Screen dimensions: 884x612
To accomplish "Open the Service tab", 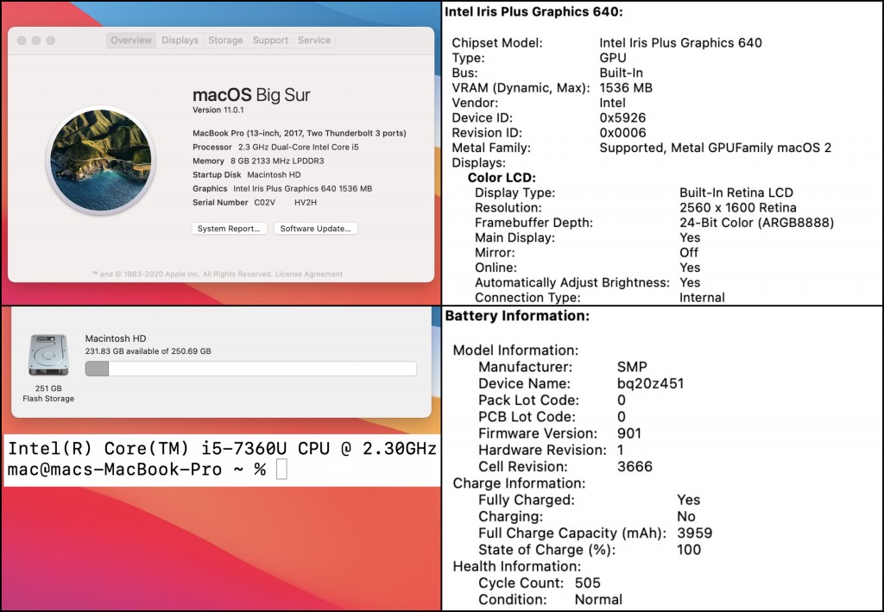I will [314, 40].
